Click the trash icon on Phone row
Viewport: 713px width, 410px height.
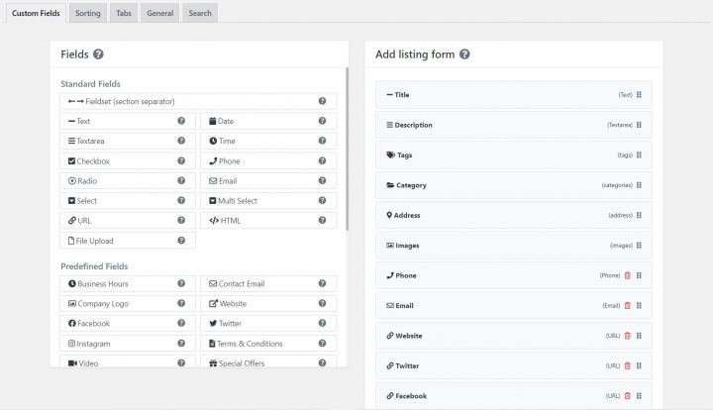click(x=627, y=275)
